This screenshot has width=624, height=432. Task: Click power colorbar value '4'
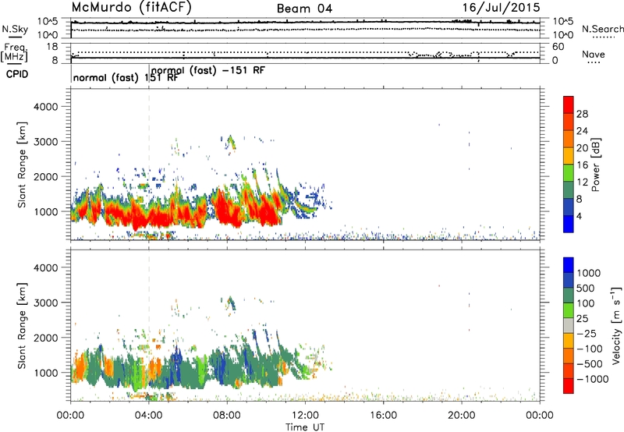(579, 217)
